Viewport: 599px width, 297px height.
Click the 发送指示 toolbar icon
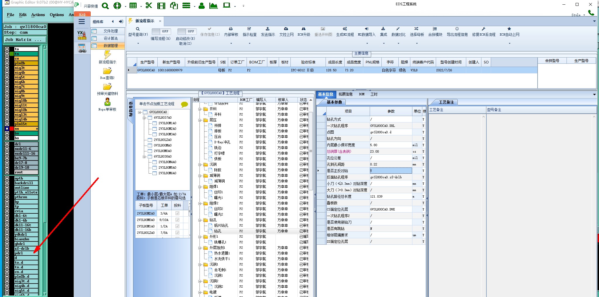coord(268,29)
